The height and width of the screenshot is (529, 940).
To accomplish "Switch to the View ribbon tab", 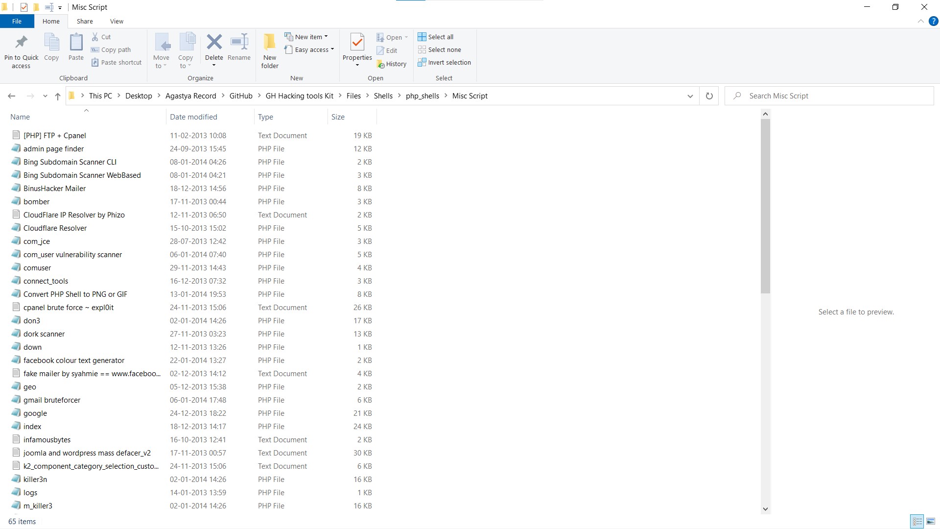I will click(116, 21).
